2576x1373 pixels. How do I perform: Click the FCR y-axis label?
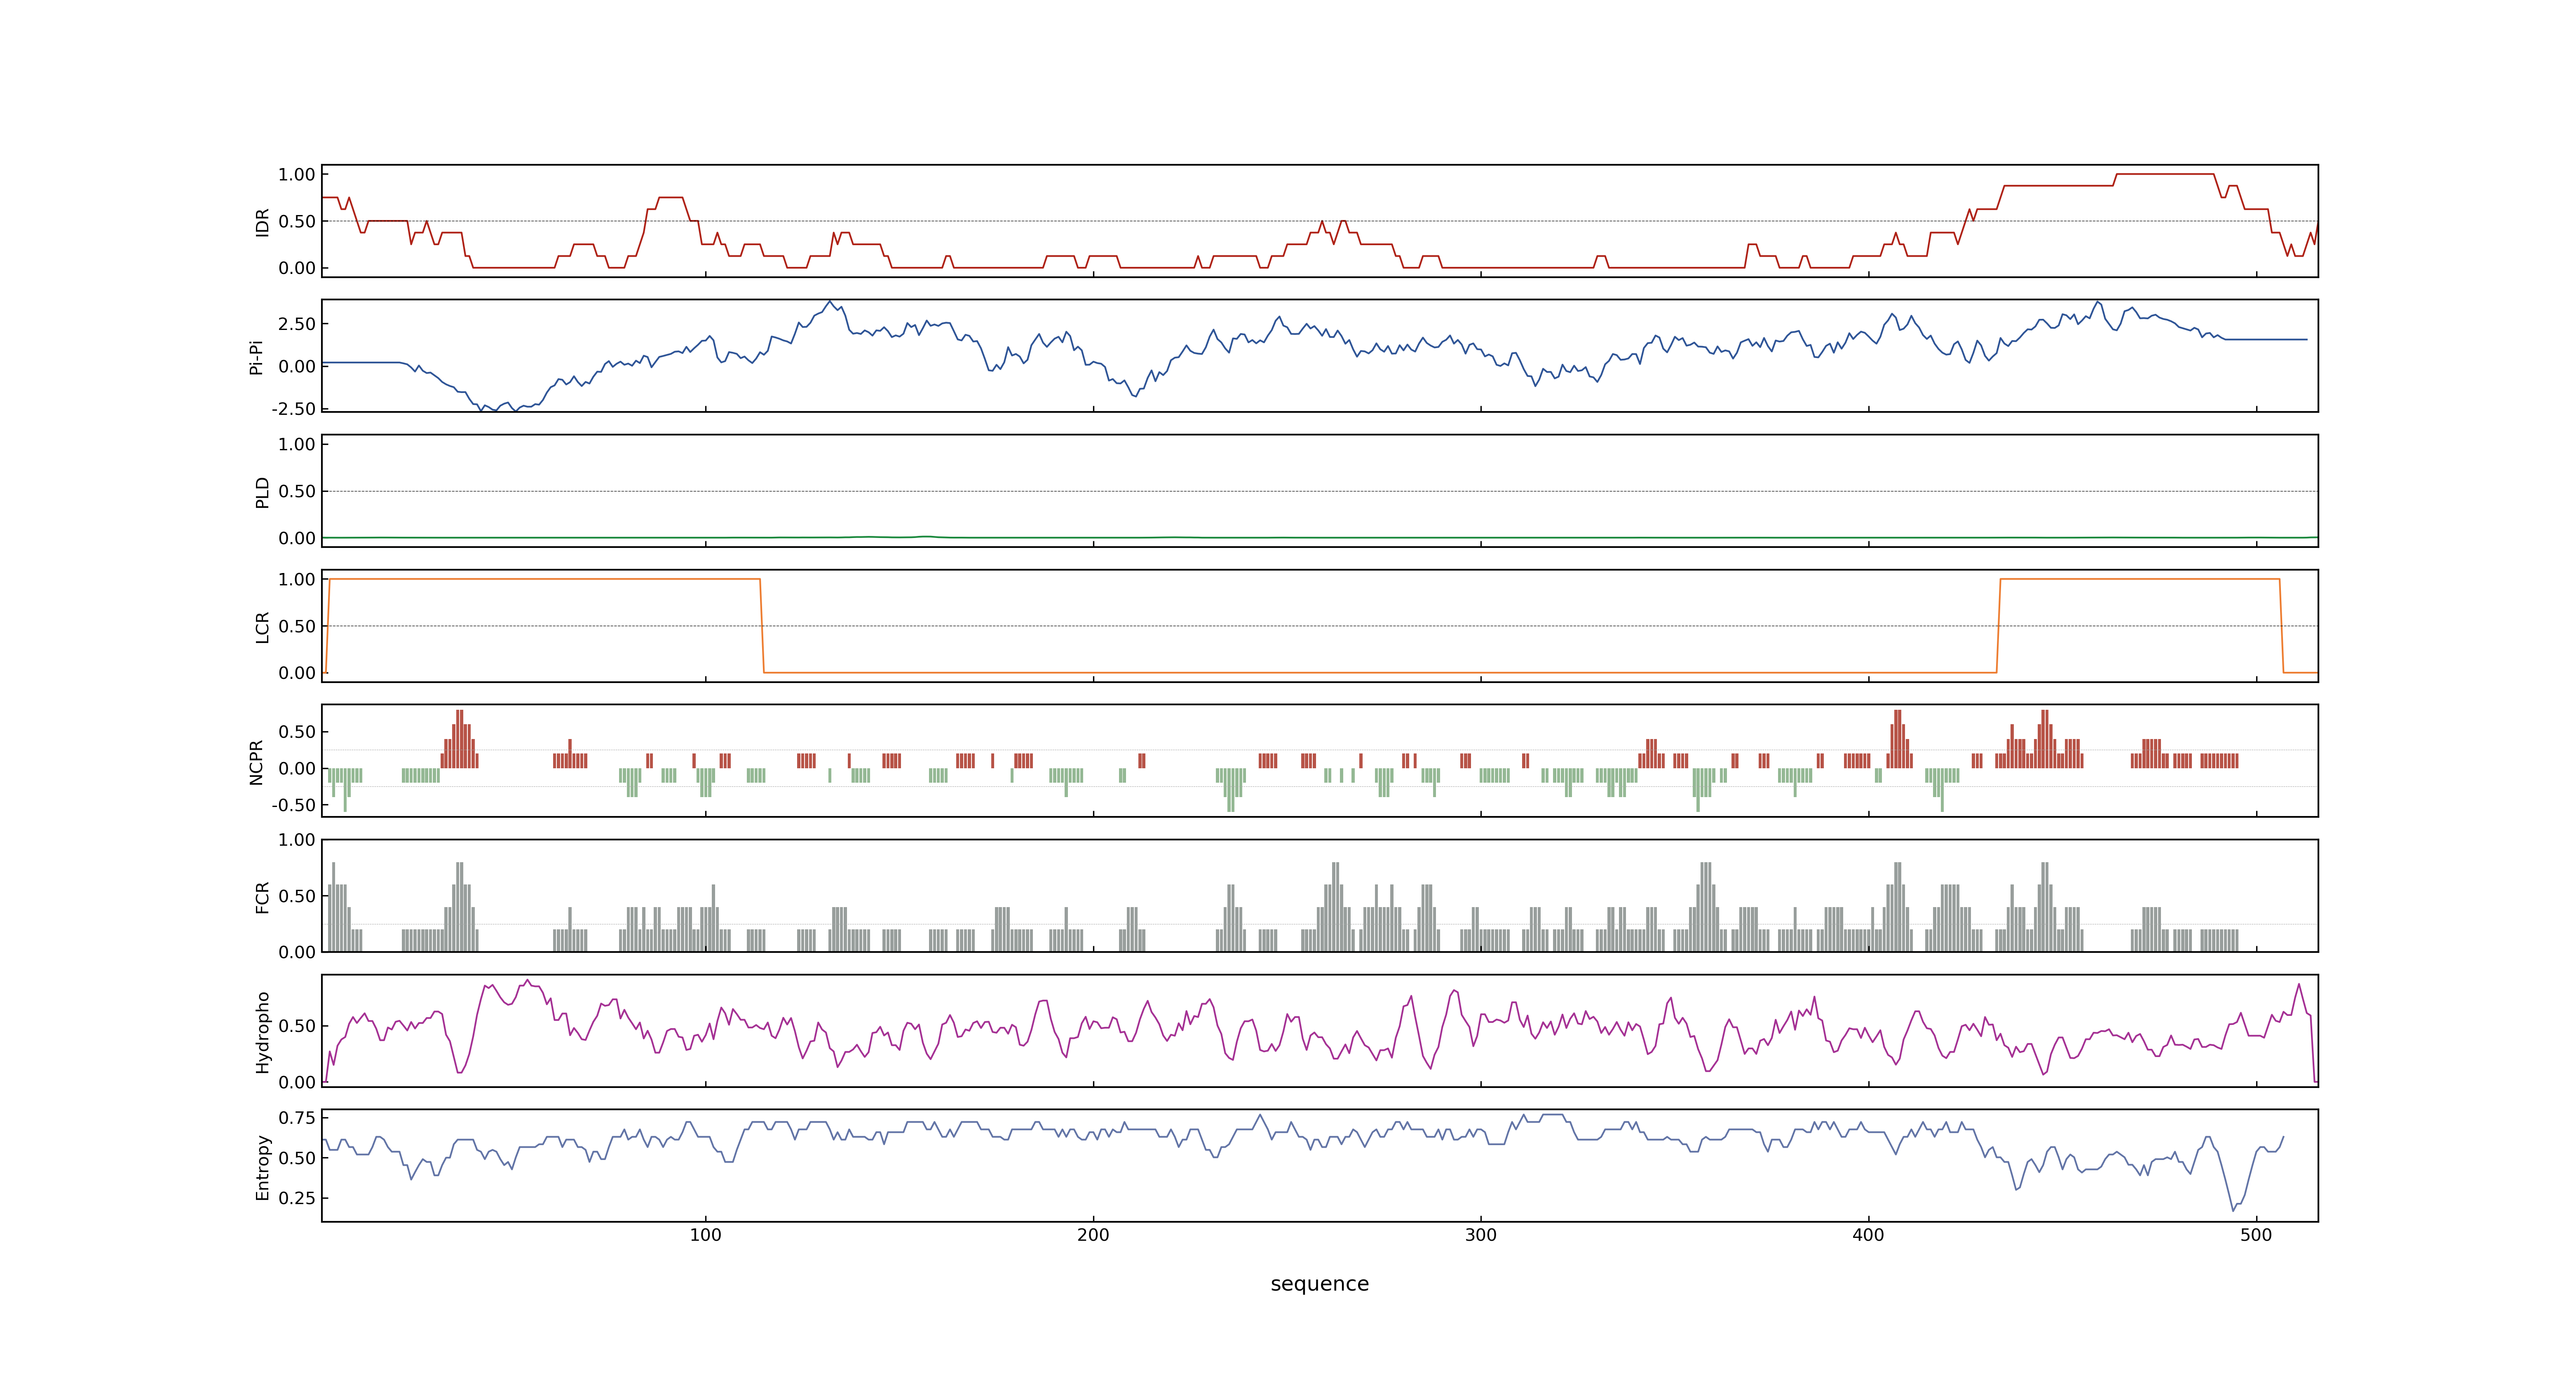[262, 897]
